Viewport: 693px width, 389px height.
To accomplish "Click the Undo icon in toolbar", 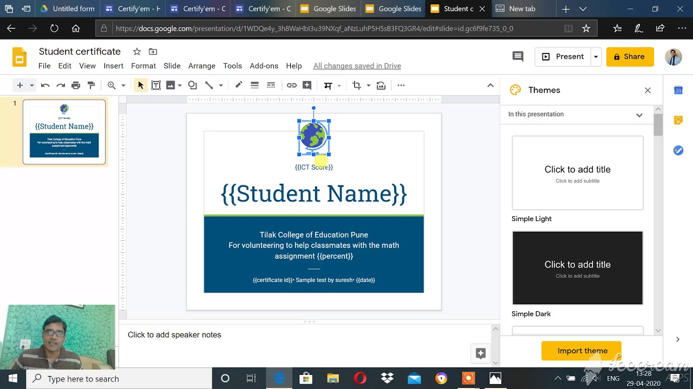I will pos(45,85).
